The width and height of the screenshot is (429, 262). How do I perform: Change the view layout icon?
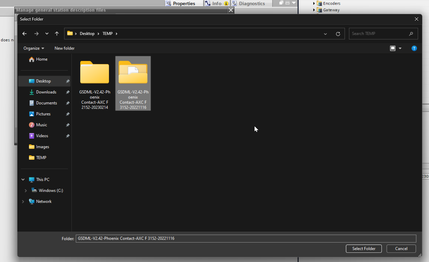tap(393, 48)
